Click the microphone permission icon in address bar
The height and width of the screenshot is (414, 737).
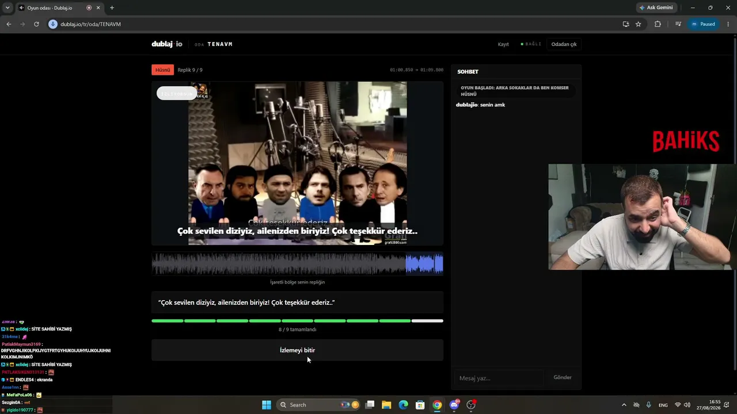point(53,24)
